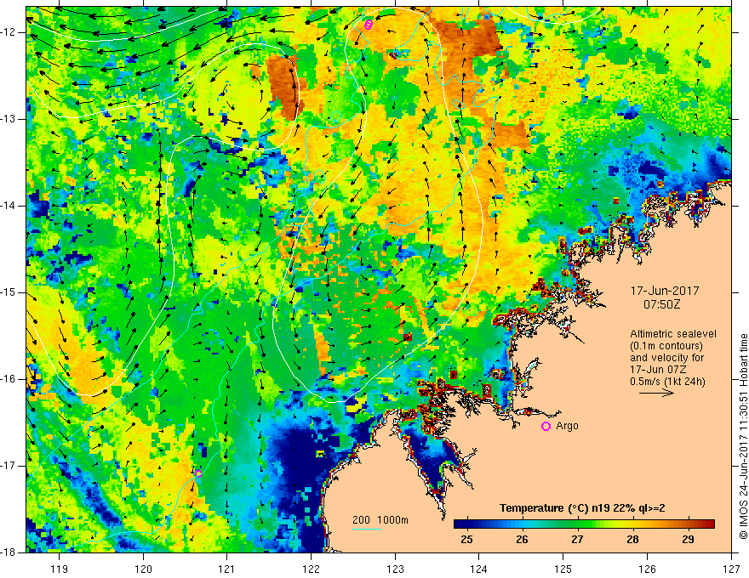Click the velocity scale arrow in the legend
Screen dimensions: 749x578
coord(656,393)
